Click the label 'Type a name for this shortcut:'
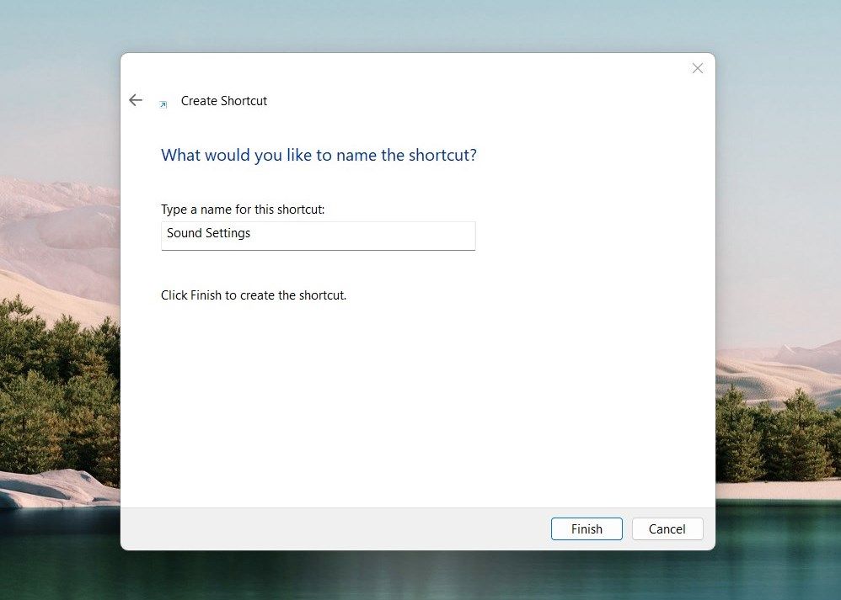Viewport: 841px width, 600px height. (x=243, y=210)
